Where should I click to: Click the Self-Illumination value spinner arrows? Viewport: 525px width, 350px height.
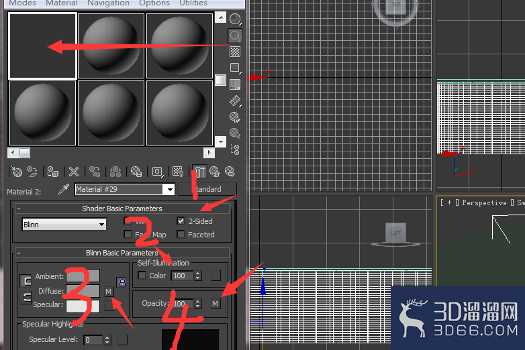pos(198,276)
